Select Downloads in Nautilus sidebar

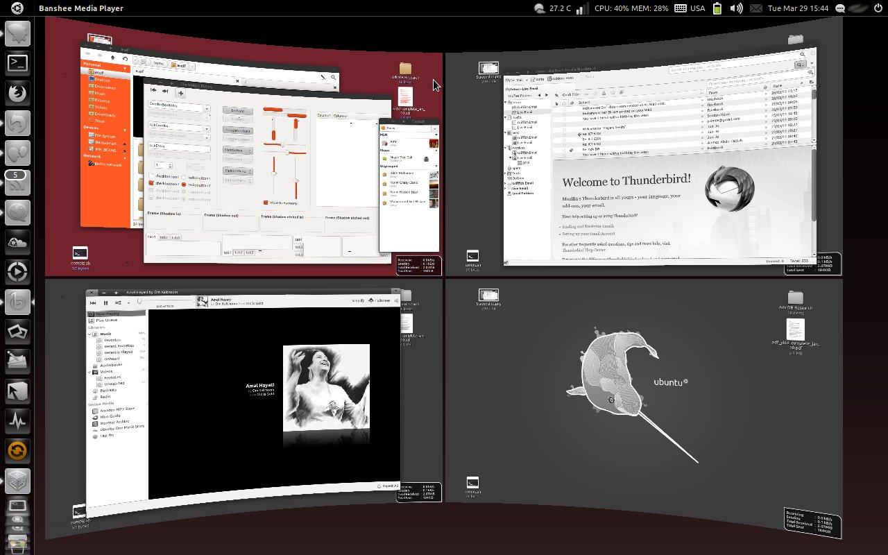(105, 114)
